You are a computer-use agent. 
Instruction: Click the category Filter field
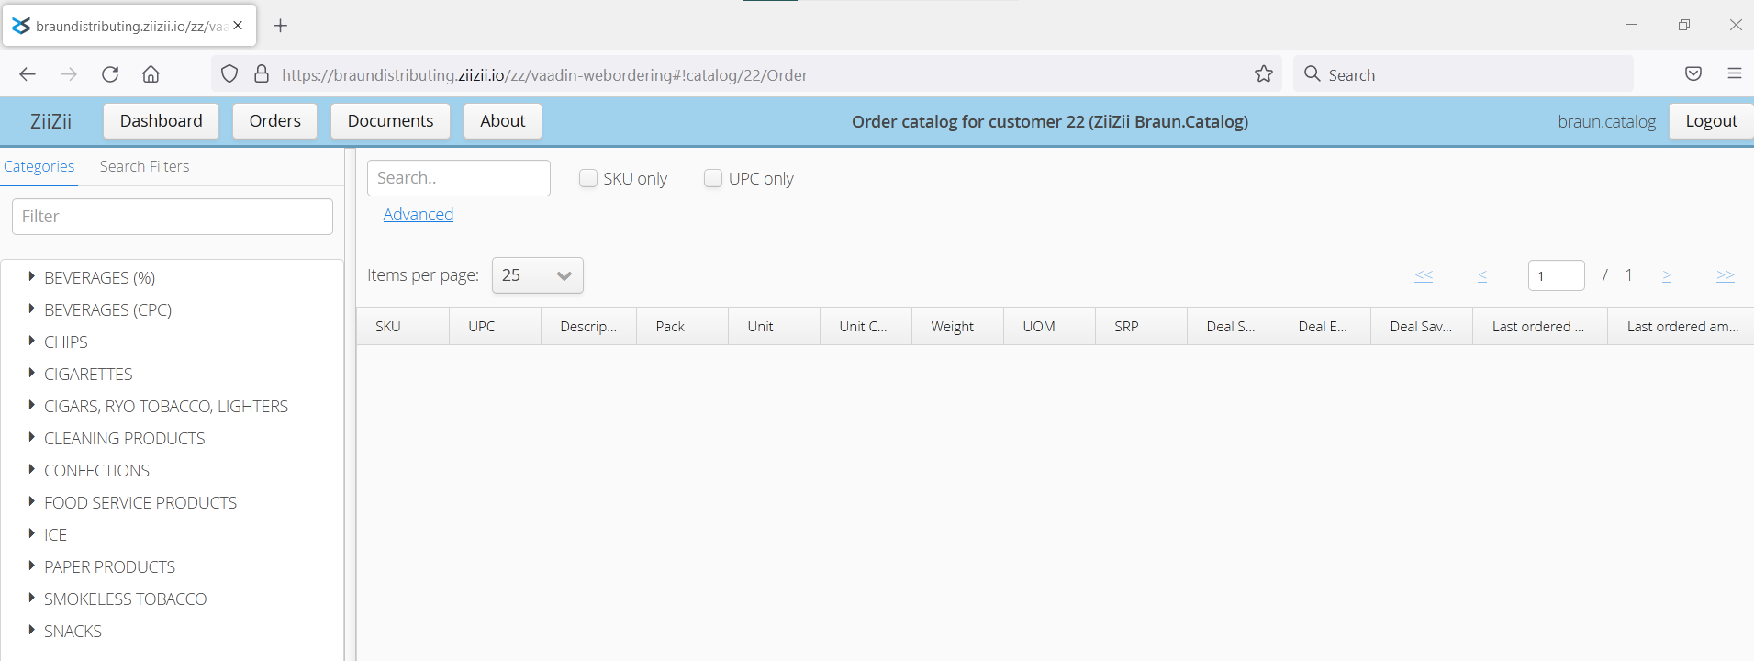[x=173, y=217]
